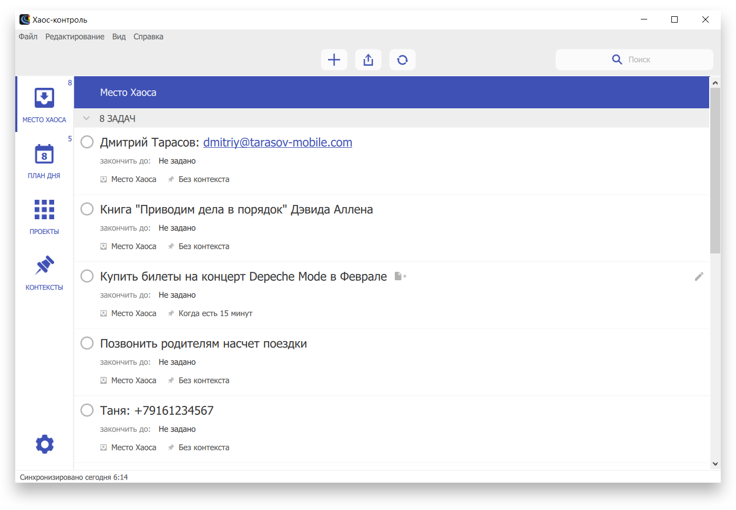Image resolution: width=736 pixels, height=510 pixels.
Task: Click folder icon in Книга task row
Action: pyautogui.click(x=104, y=246)
